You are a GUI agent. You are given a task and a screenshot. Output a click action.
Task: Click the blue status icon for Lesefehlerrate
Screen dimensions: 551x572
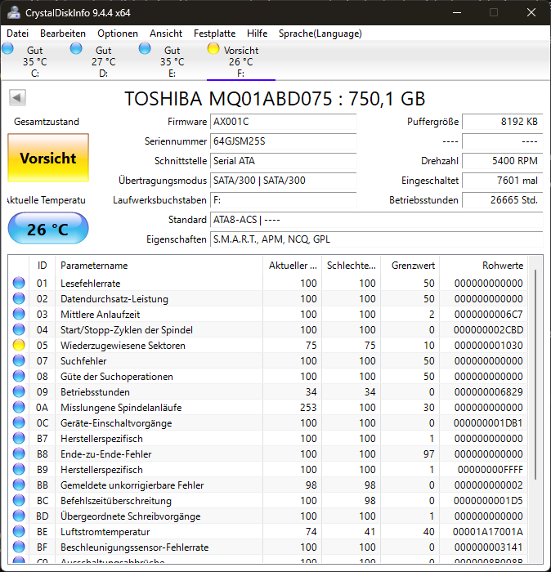click(19, 283)
